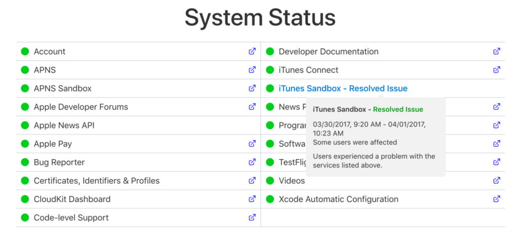519x238 pixels.
Task: Open Developer Documentation external link icon
Action: coord(497,51)
